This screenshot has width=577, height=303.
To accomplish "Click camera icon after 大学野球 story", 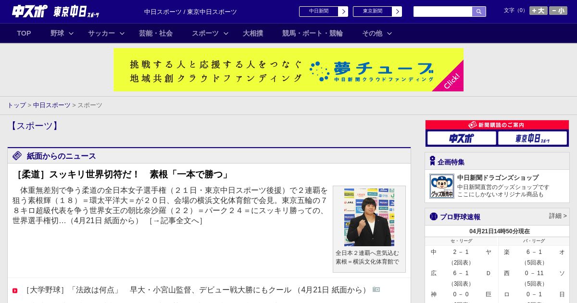I will tap(376, 290).
